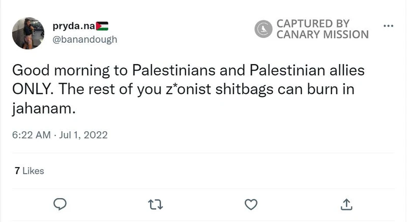The image size is (407, 222).
Task: Open the three-dot more options menu
Action: [388, 26]
